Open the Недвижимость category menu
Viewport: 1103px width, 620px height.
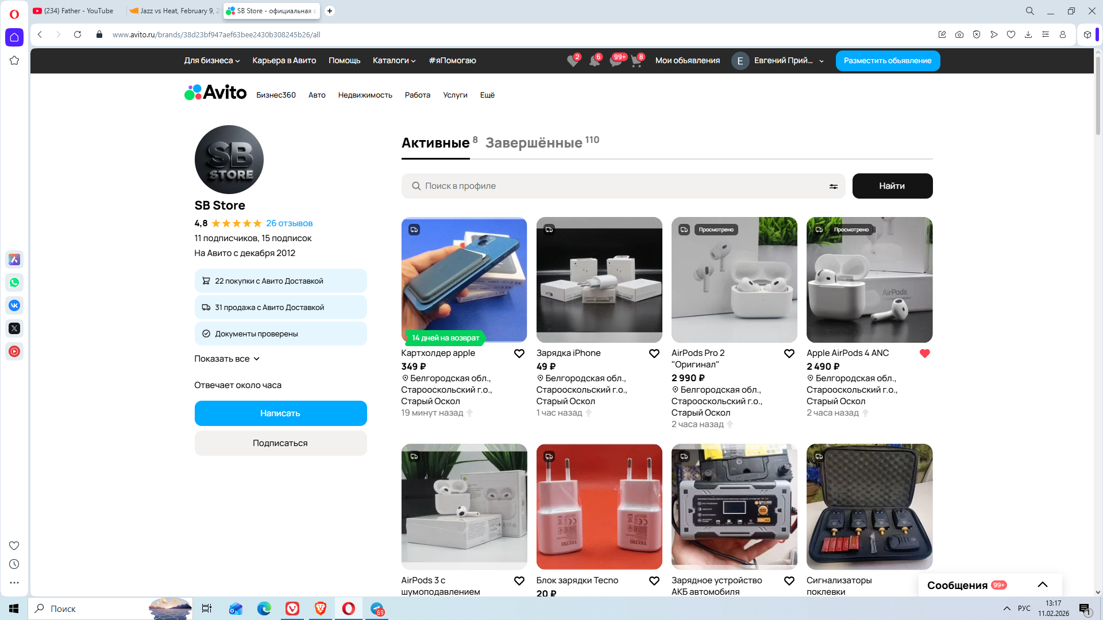[x=365, y=95]
